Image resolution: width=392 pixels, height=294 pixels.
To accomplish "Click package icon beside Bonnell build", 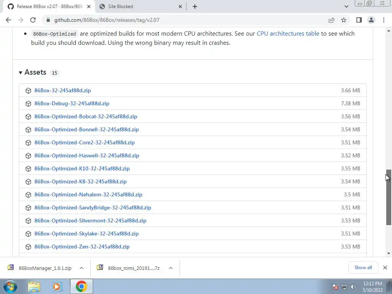I will 28,129.
